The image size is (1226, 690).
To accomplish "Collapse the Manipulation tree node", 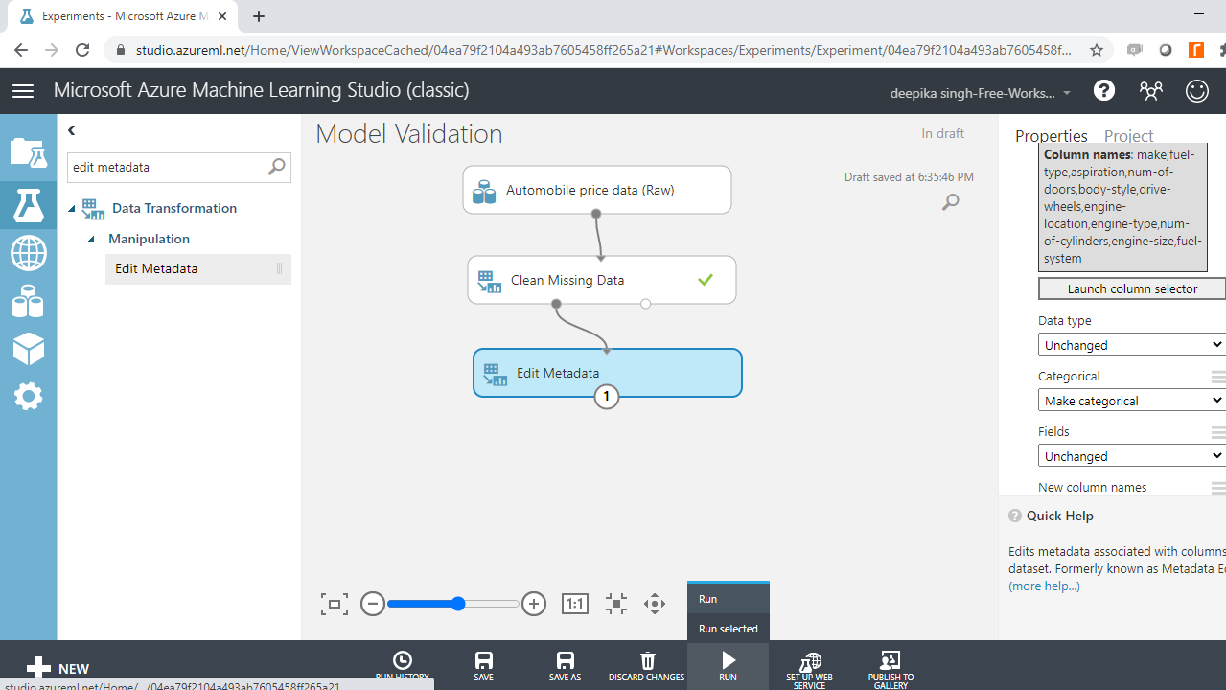I will click(91, 239).
